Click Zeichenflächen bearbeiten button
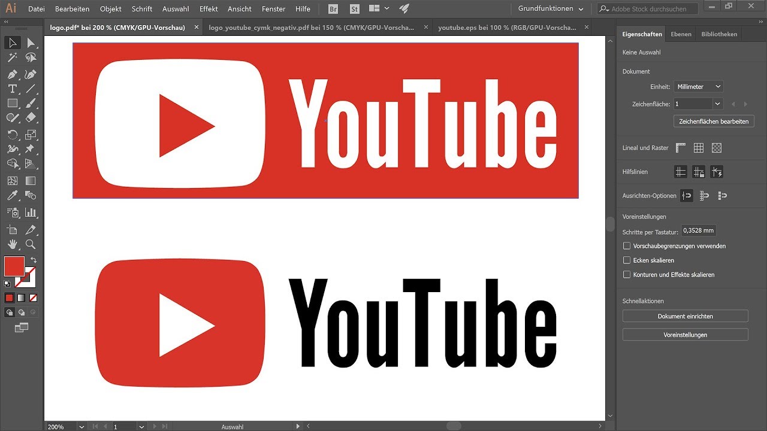This screenshot has width=767, height=431. [714, 122]
